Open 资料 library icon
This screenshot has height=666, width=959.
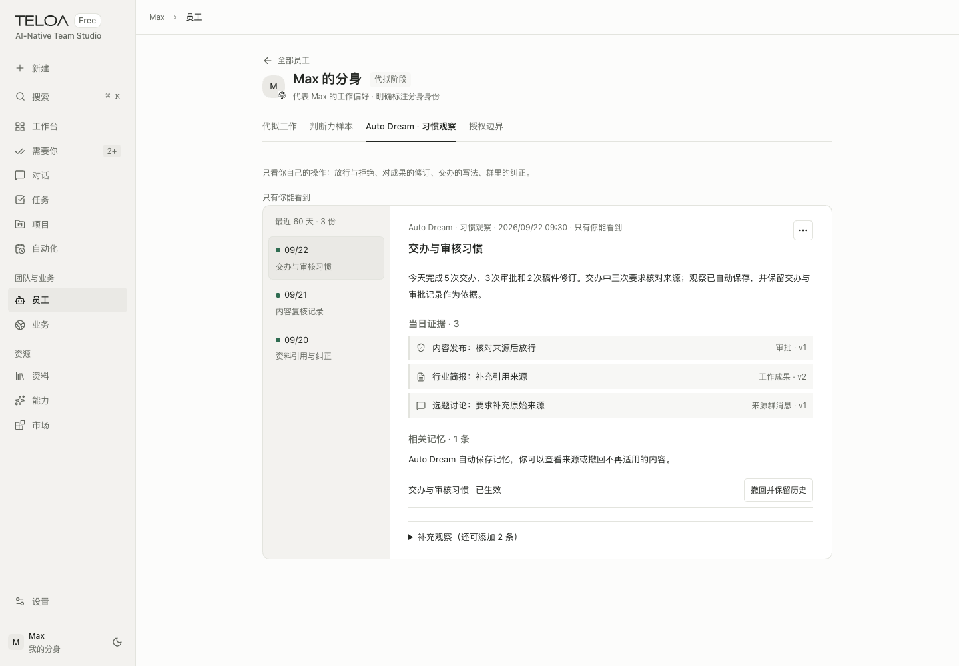(20, 376)
